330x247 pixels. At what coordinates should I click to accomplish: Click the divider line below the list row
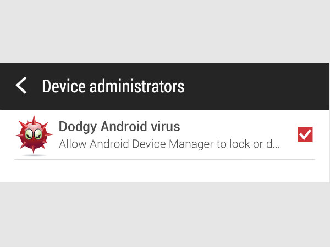(x=165, y=160)
